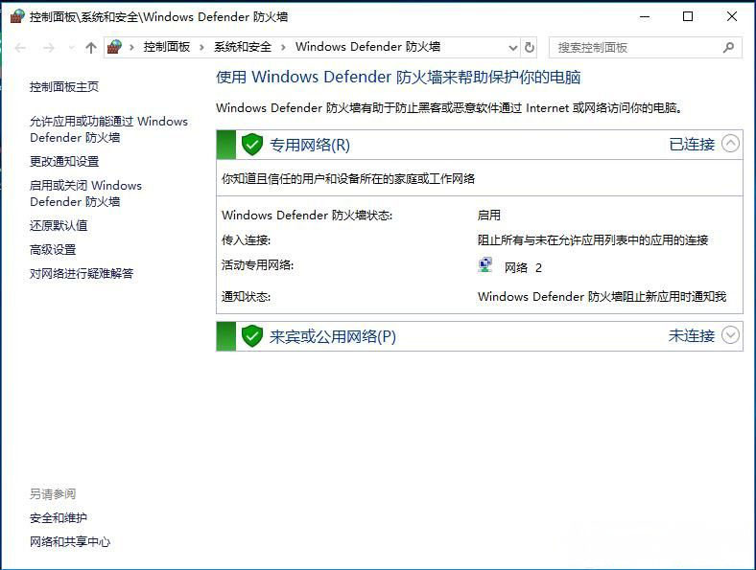Go forward with the right arrow

click(x=49, y=48)
